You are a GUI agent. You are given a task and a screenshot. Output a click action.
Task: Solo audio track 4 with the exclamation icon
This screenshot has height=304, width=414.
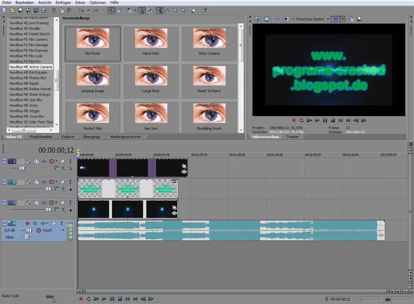(62, 223)
